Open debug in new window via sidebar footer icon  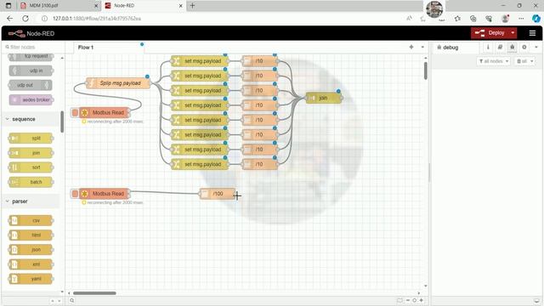pyautogui.click(x=536, y=301)
